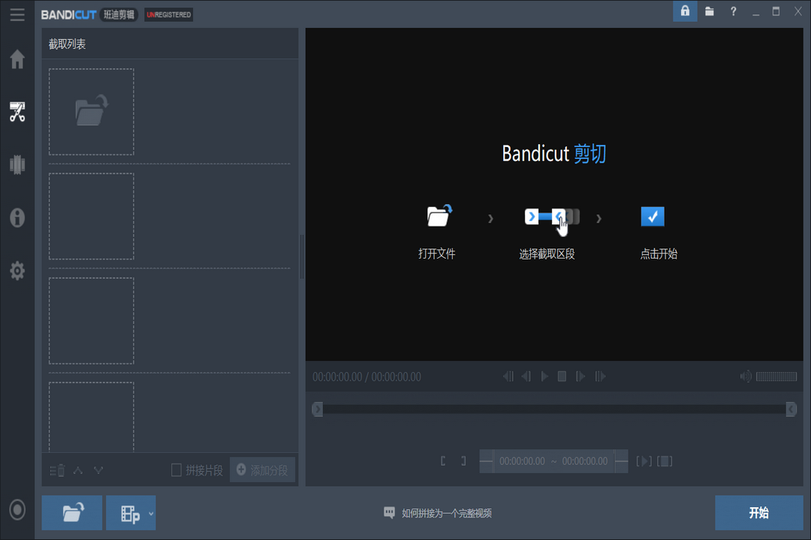Click the record circle at bottom left
Screen dimensions: 811x540
point(17,511)
